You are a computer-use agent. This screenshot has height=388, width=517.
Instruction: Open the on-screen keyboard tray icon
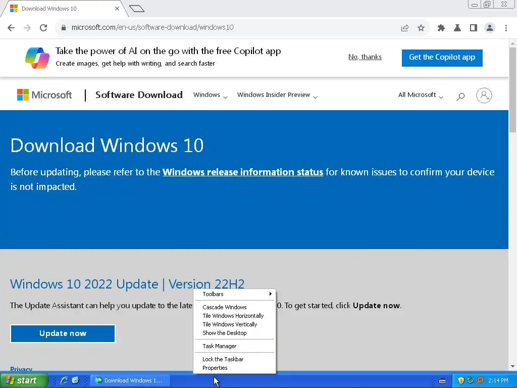pyautogui.click(x=442, y=381)
